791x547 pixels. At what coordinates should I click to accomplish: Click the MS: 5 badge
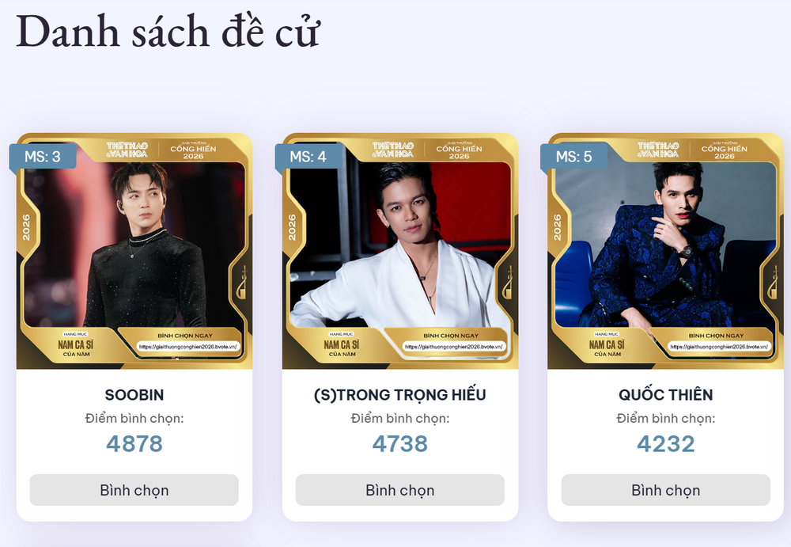coord(573,157)
